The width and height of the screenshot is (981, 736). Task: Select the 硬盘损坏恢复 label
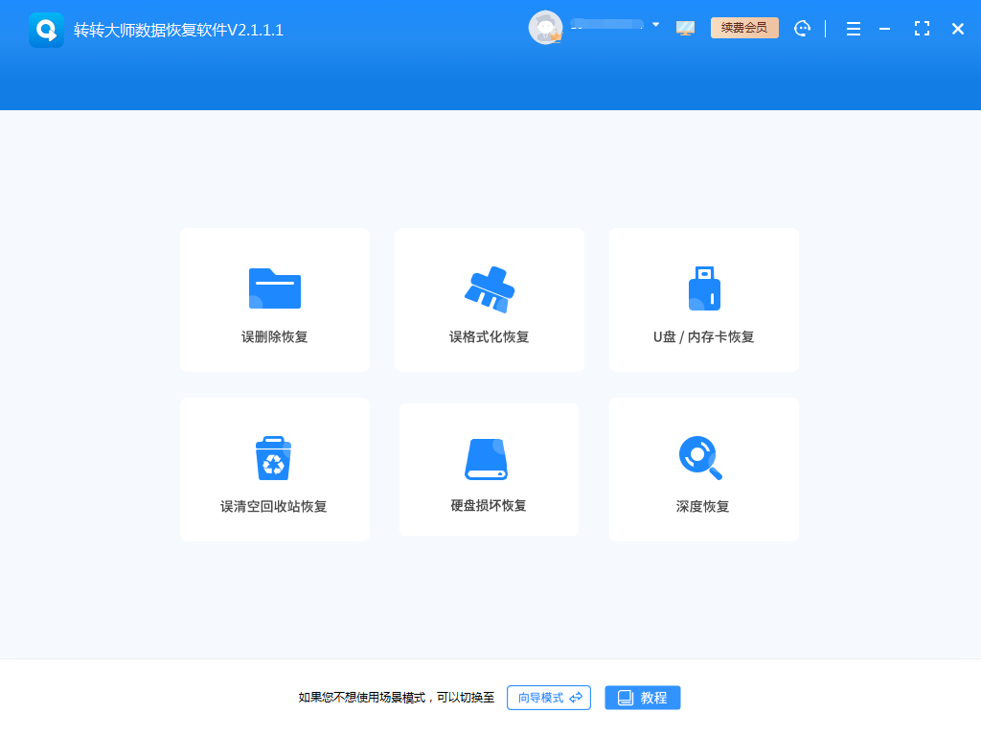489,506
